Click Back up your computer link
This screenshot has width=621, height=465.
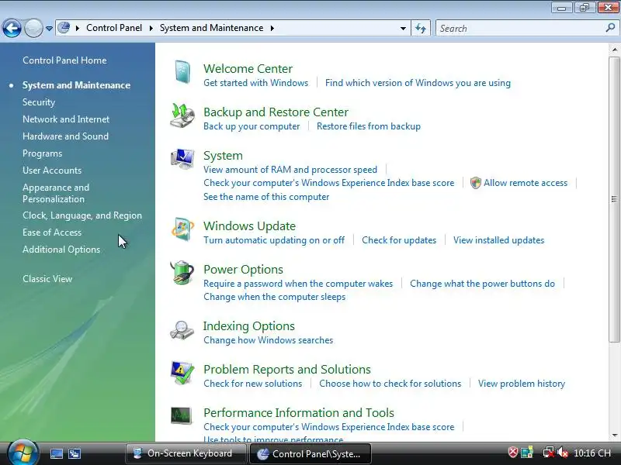point(252,126)
